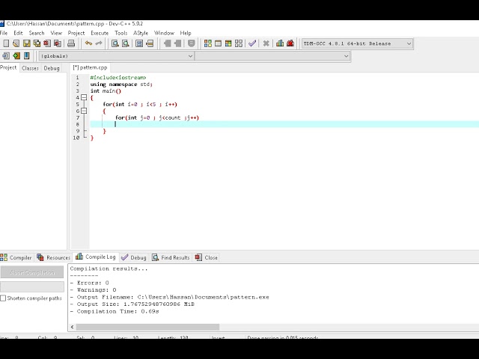The height and width of the screenshot is (359, 479).
Task: Click the Debug checkmark icon
Action: (252, 43)
